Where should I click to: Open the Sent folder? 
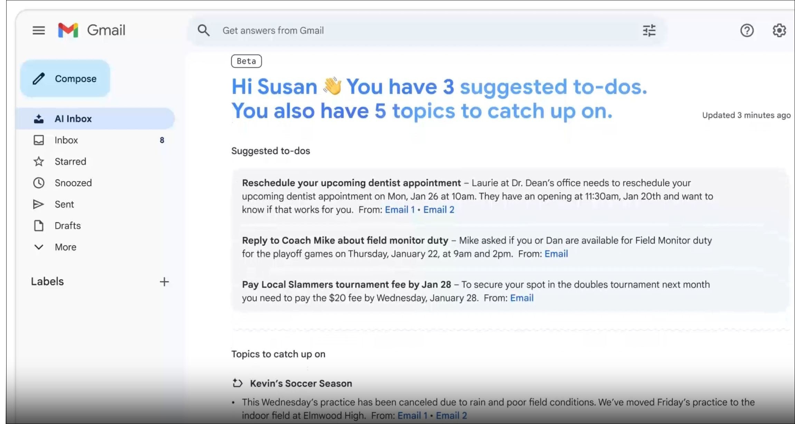64,204
